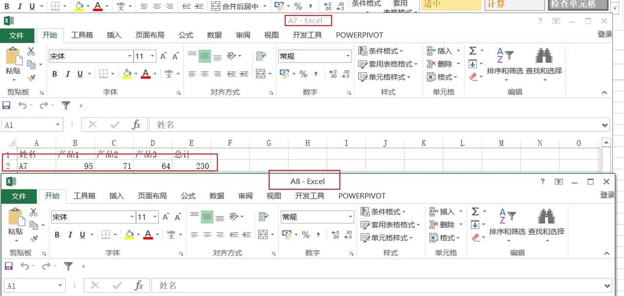This screenshot has width=624, height=296.
Task: Open the 宋体 font name dropdown
Action: [x=129, y=55]
